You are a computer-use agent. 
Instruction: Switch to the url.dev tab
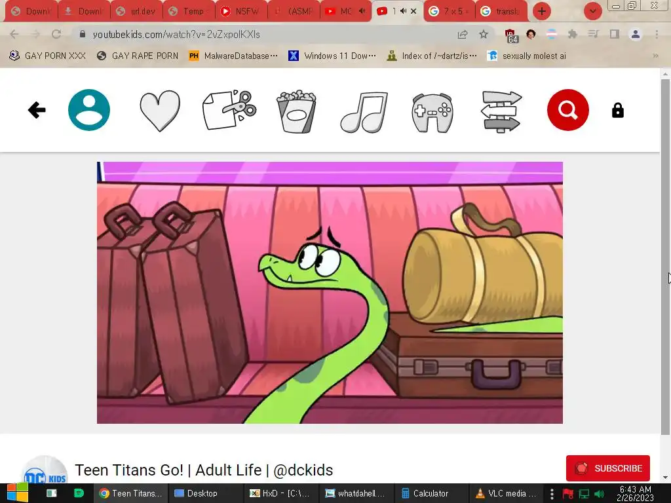(x=137, y=11)
